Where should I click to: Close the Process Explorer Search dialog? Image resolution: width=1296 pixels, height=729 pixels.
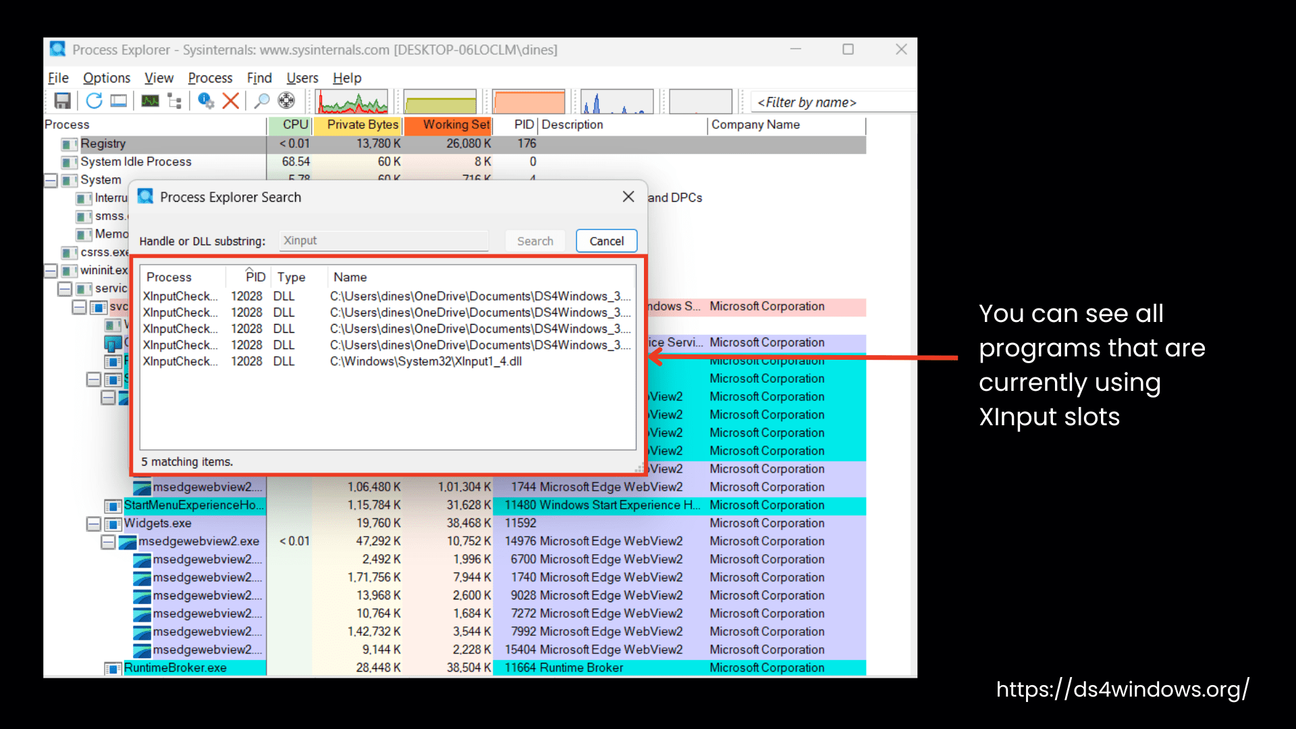[x=628, y=196]
